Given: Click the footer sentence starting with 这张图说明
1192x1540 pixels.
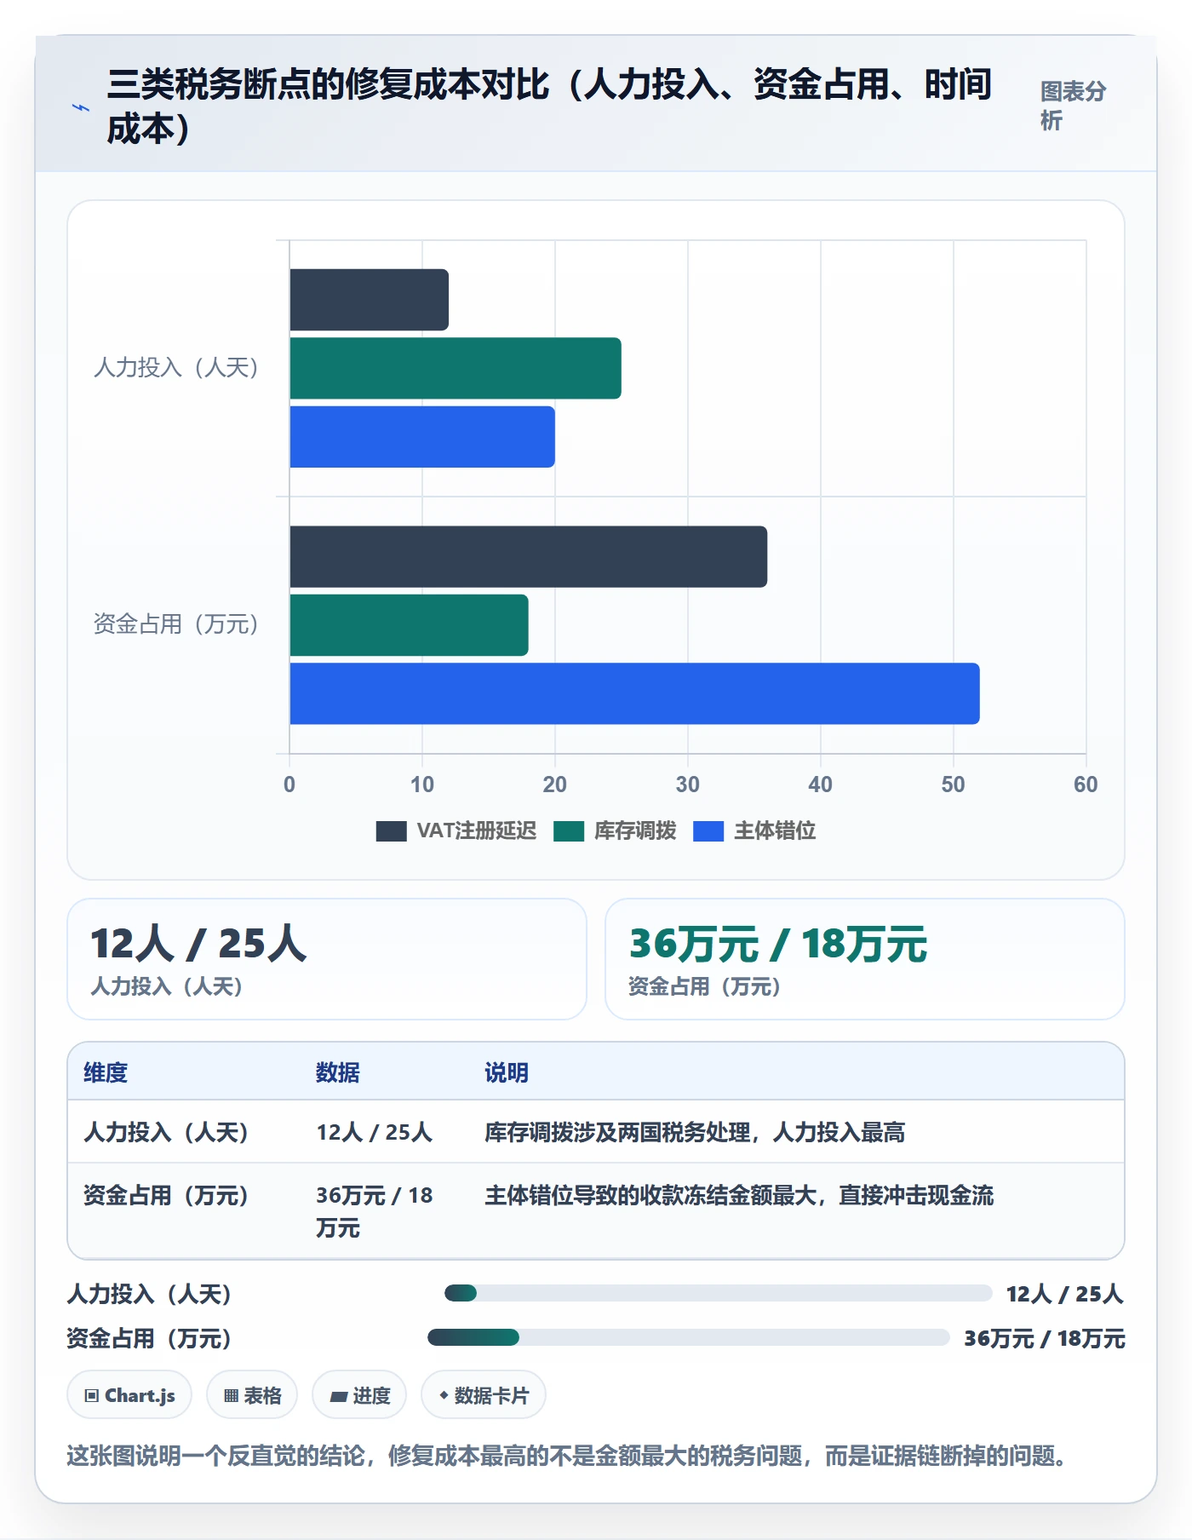Looking at the screenshot, I should 567,1456.
